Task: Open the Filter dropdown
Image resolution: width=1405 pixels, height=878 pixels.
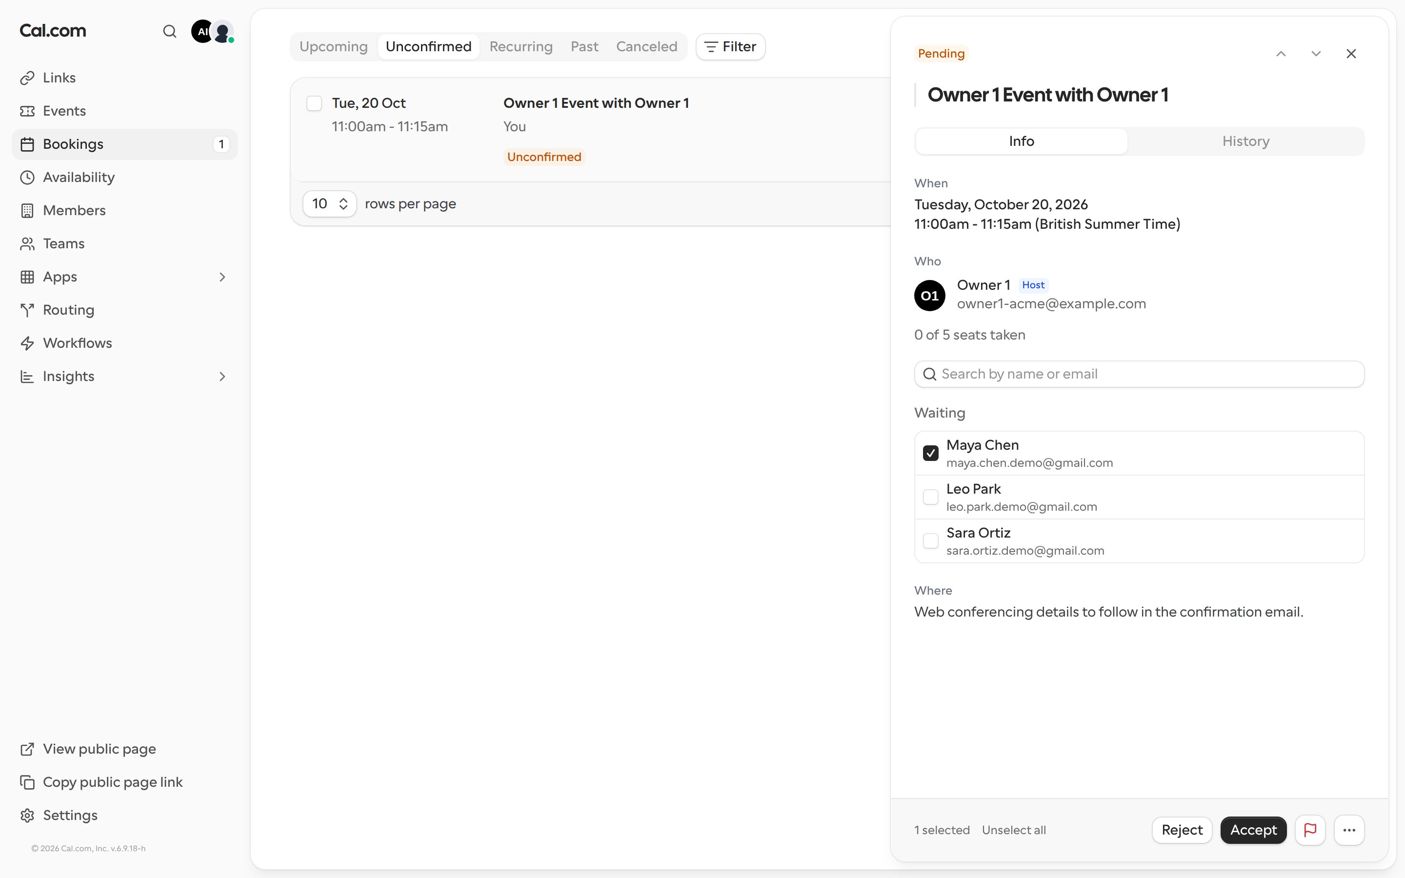Action: click(730, 46)
